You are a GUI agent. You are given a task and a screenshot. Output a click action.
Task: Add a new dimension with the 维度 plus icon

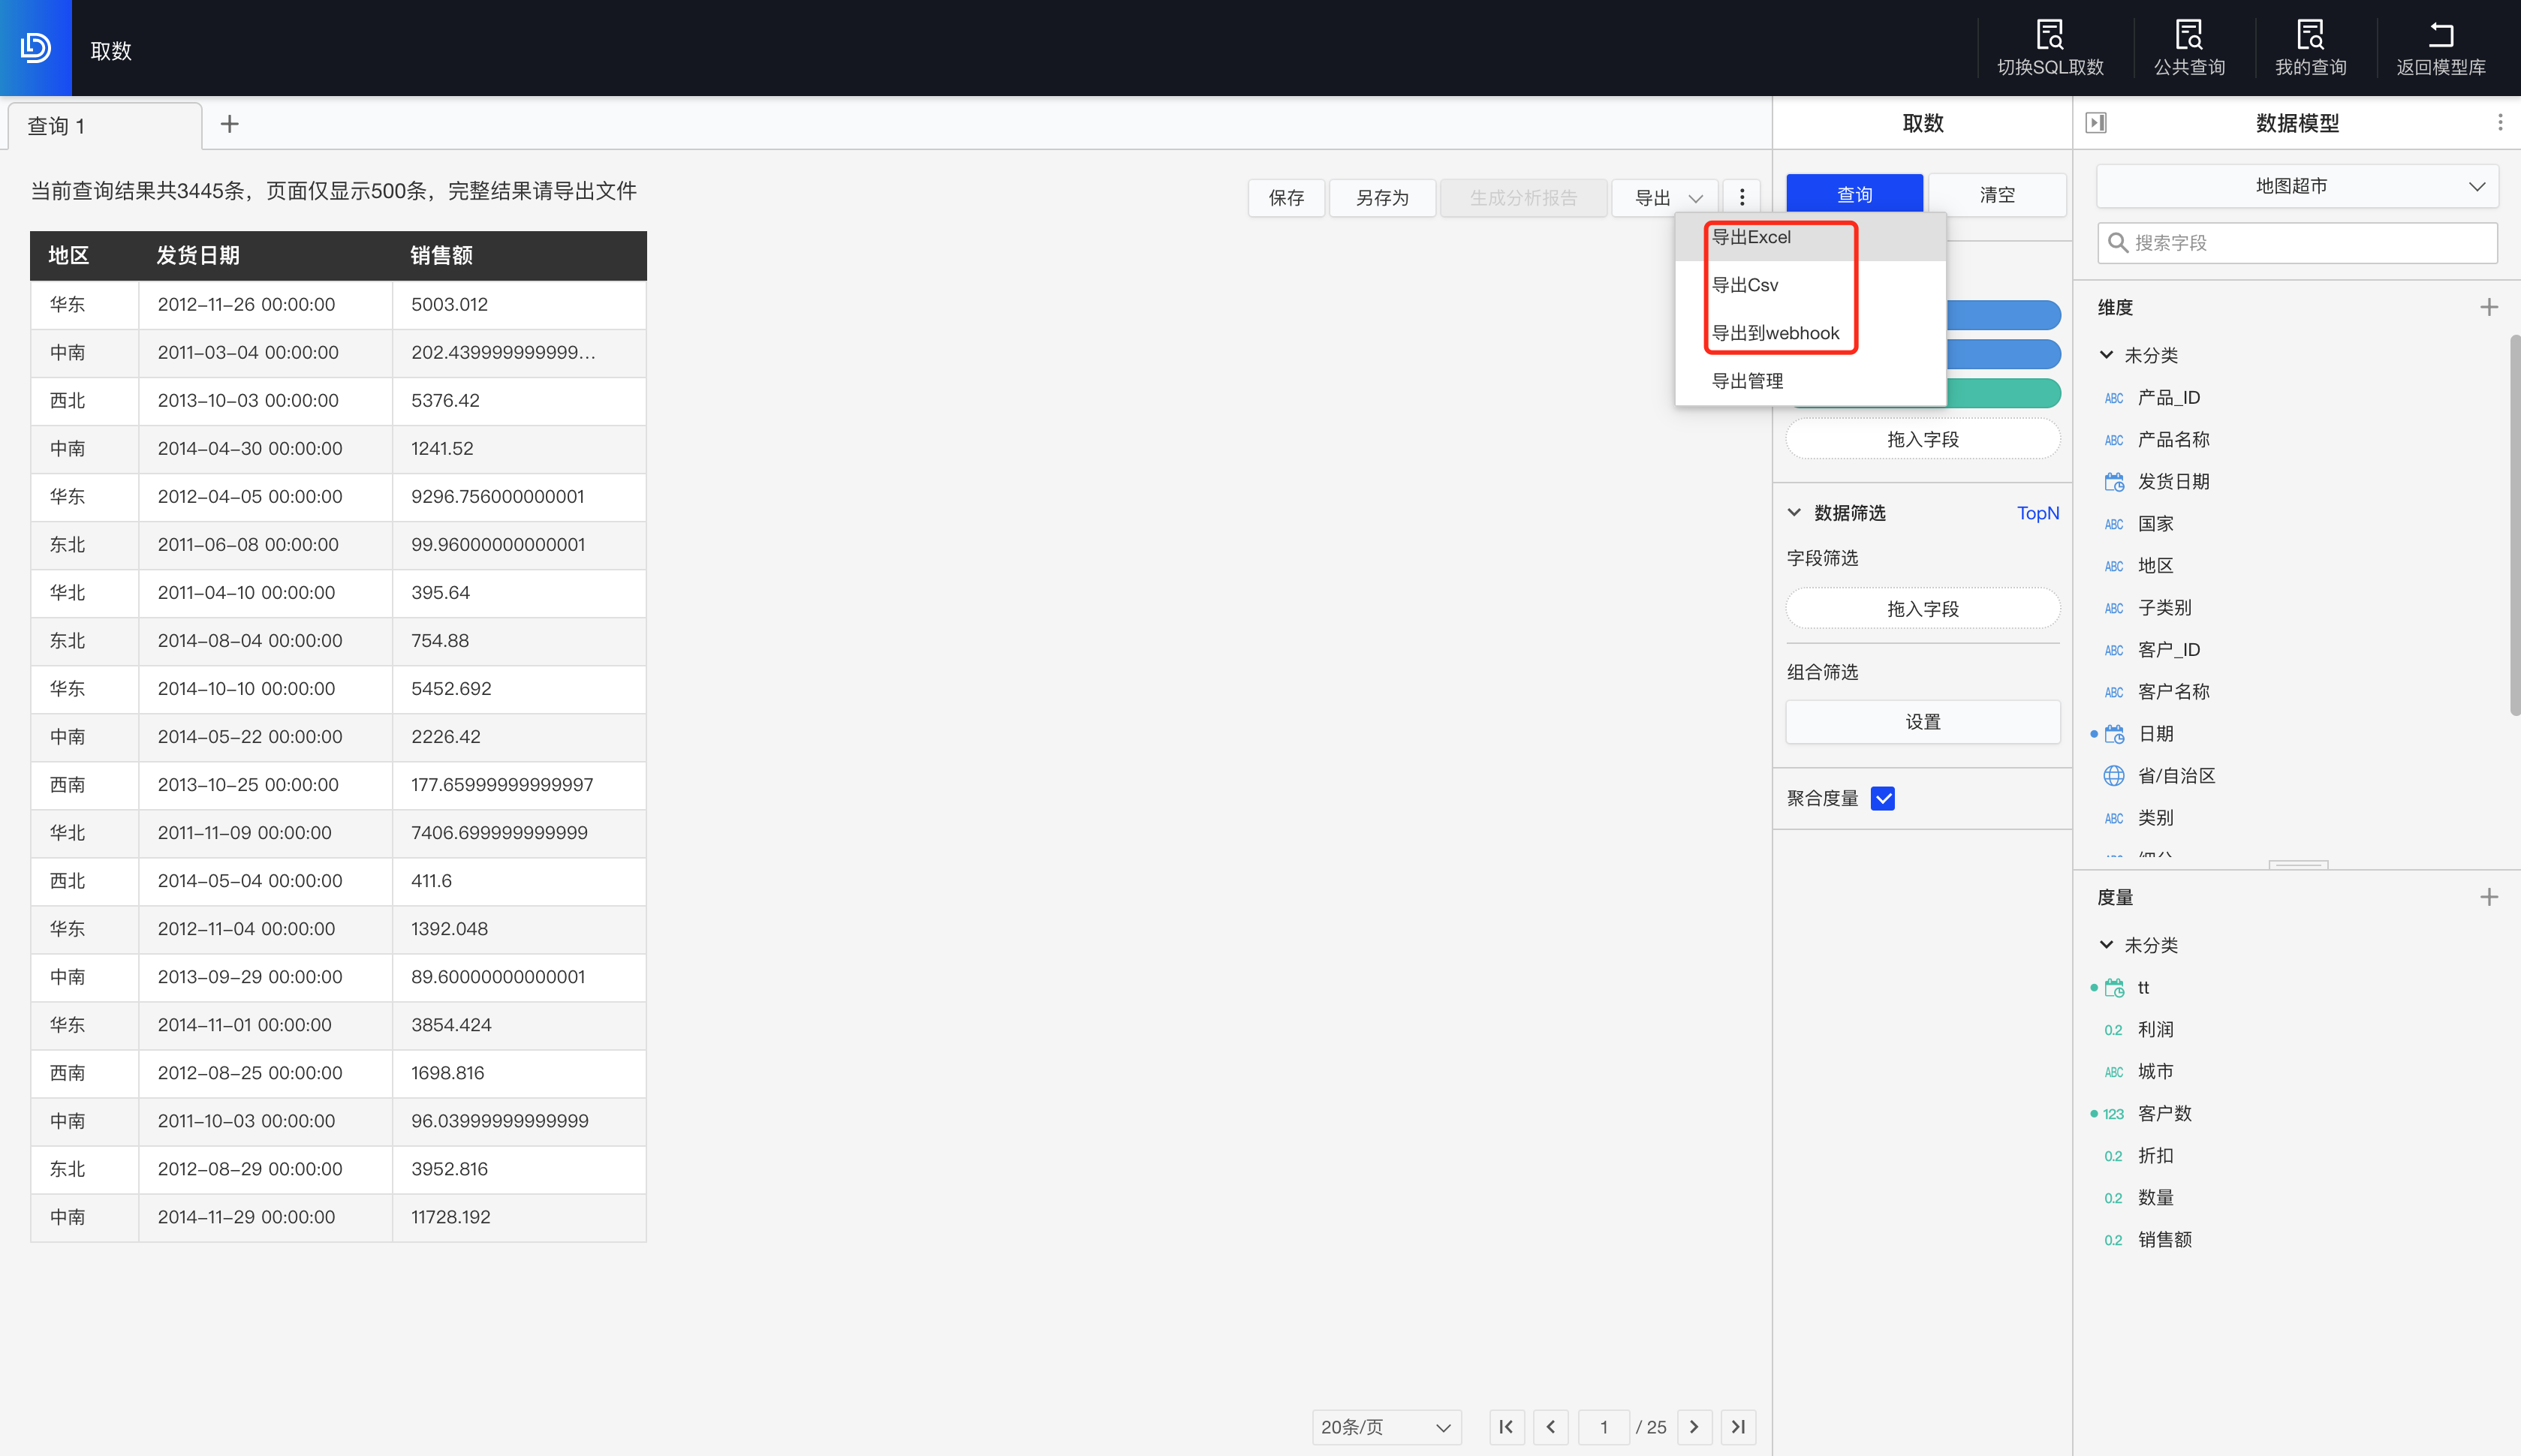(2489, 307)
